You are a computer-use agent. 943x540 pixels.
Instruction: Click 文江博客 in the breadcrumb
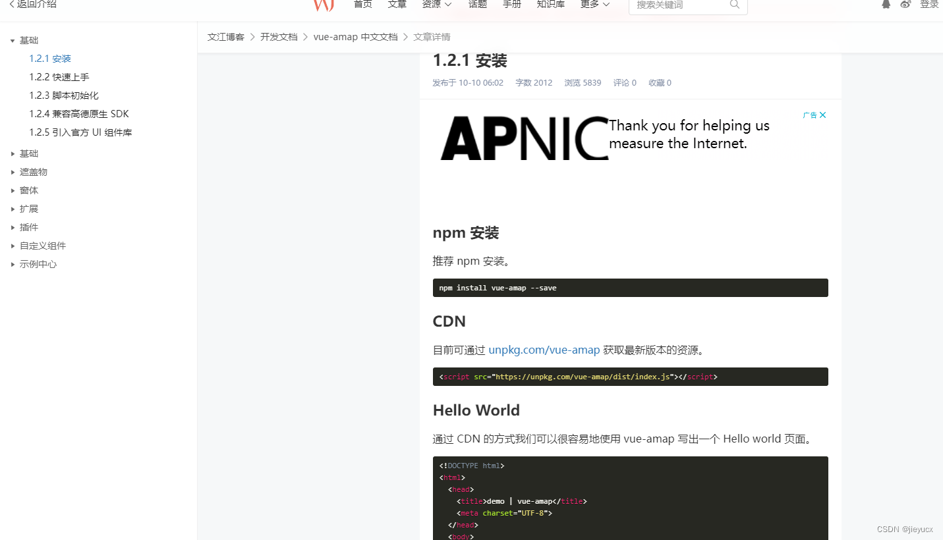pos(226,37)
